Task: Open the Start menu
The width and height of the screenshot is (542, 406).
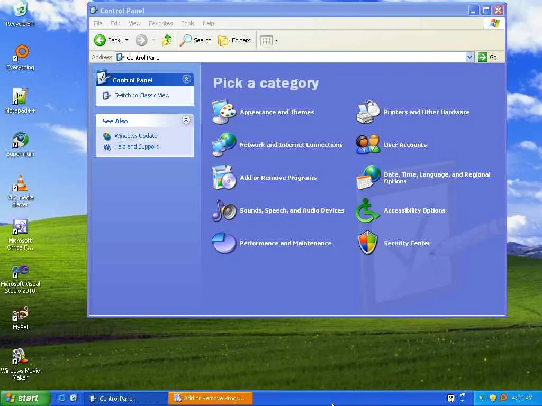Action: pos(25,398)
